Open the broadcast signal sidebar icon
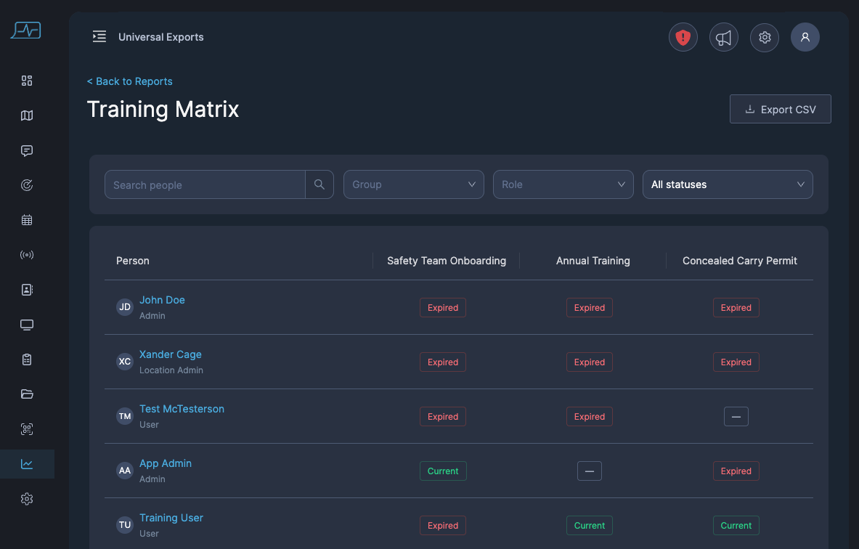 point(27,255)
